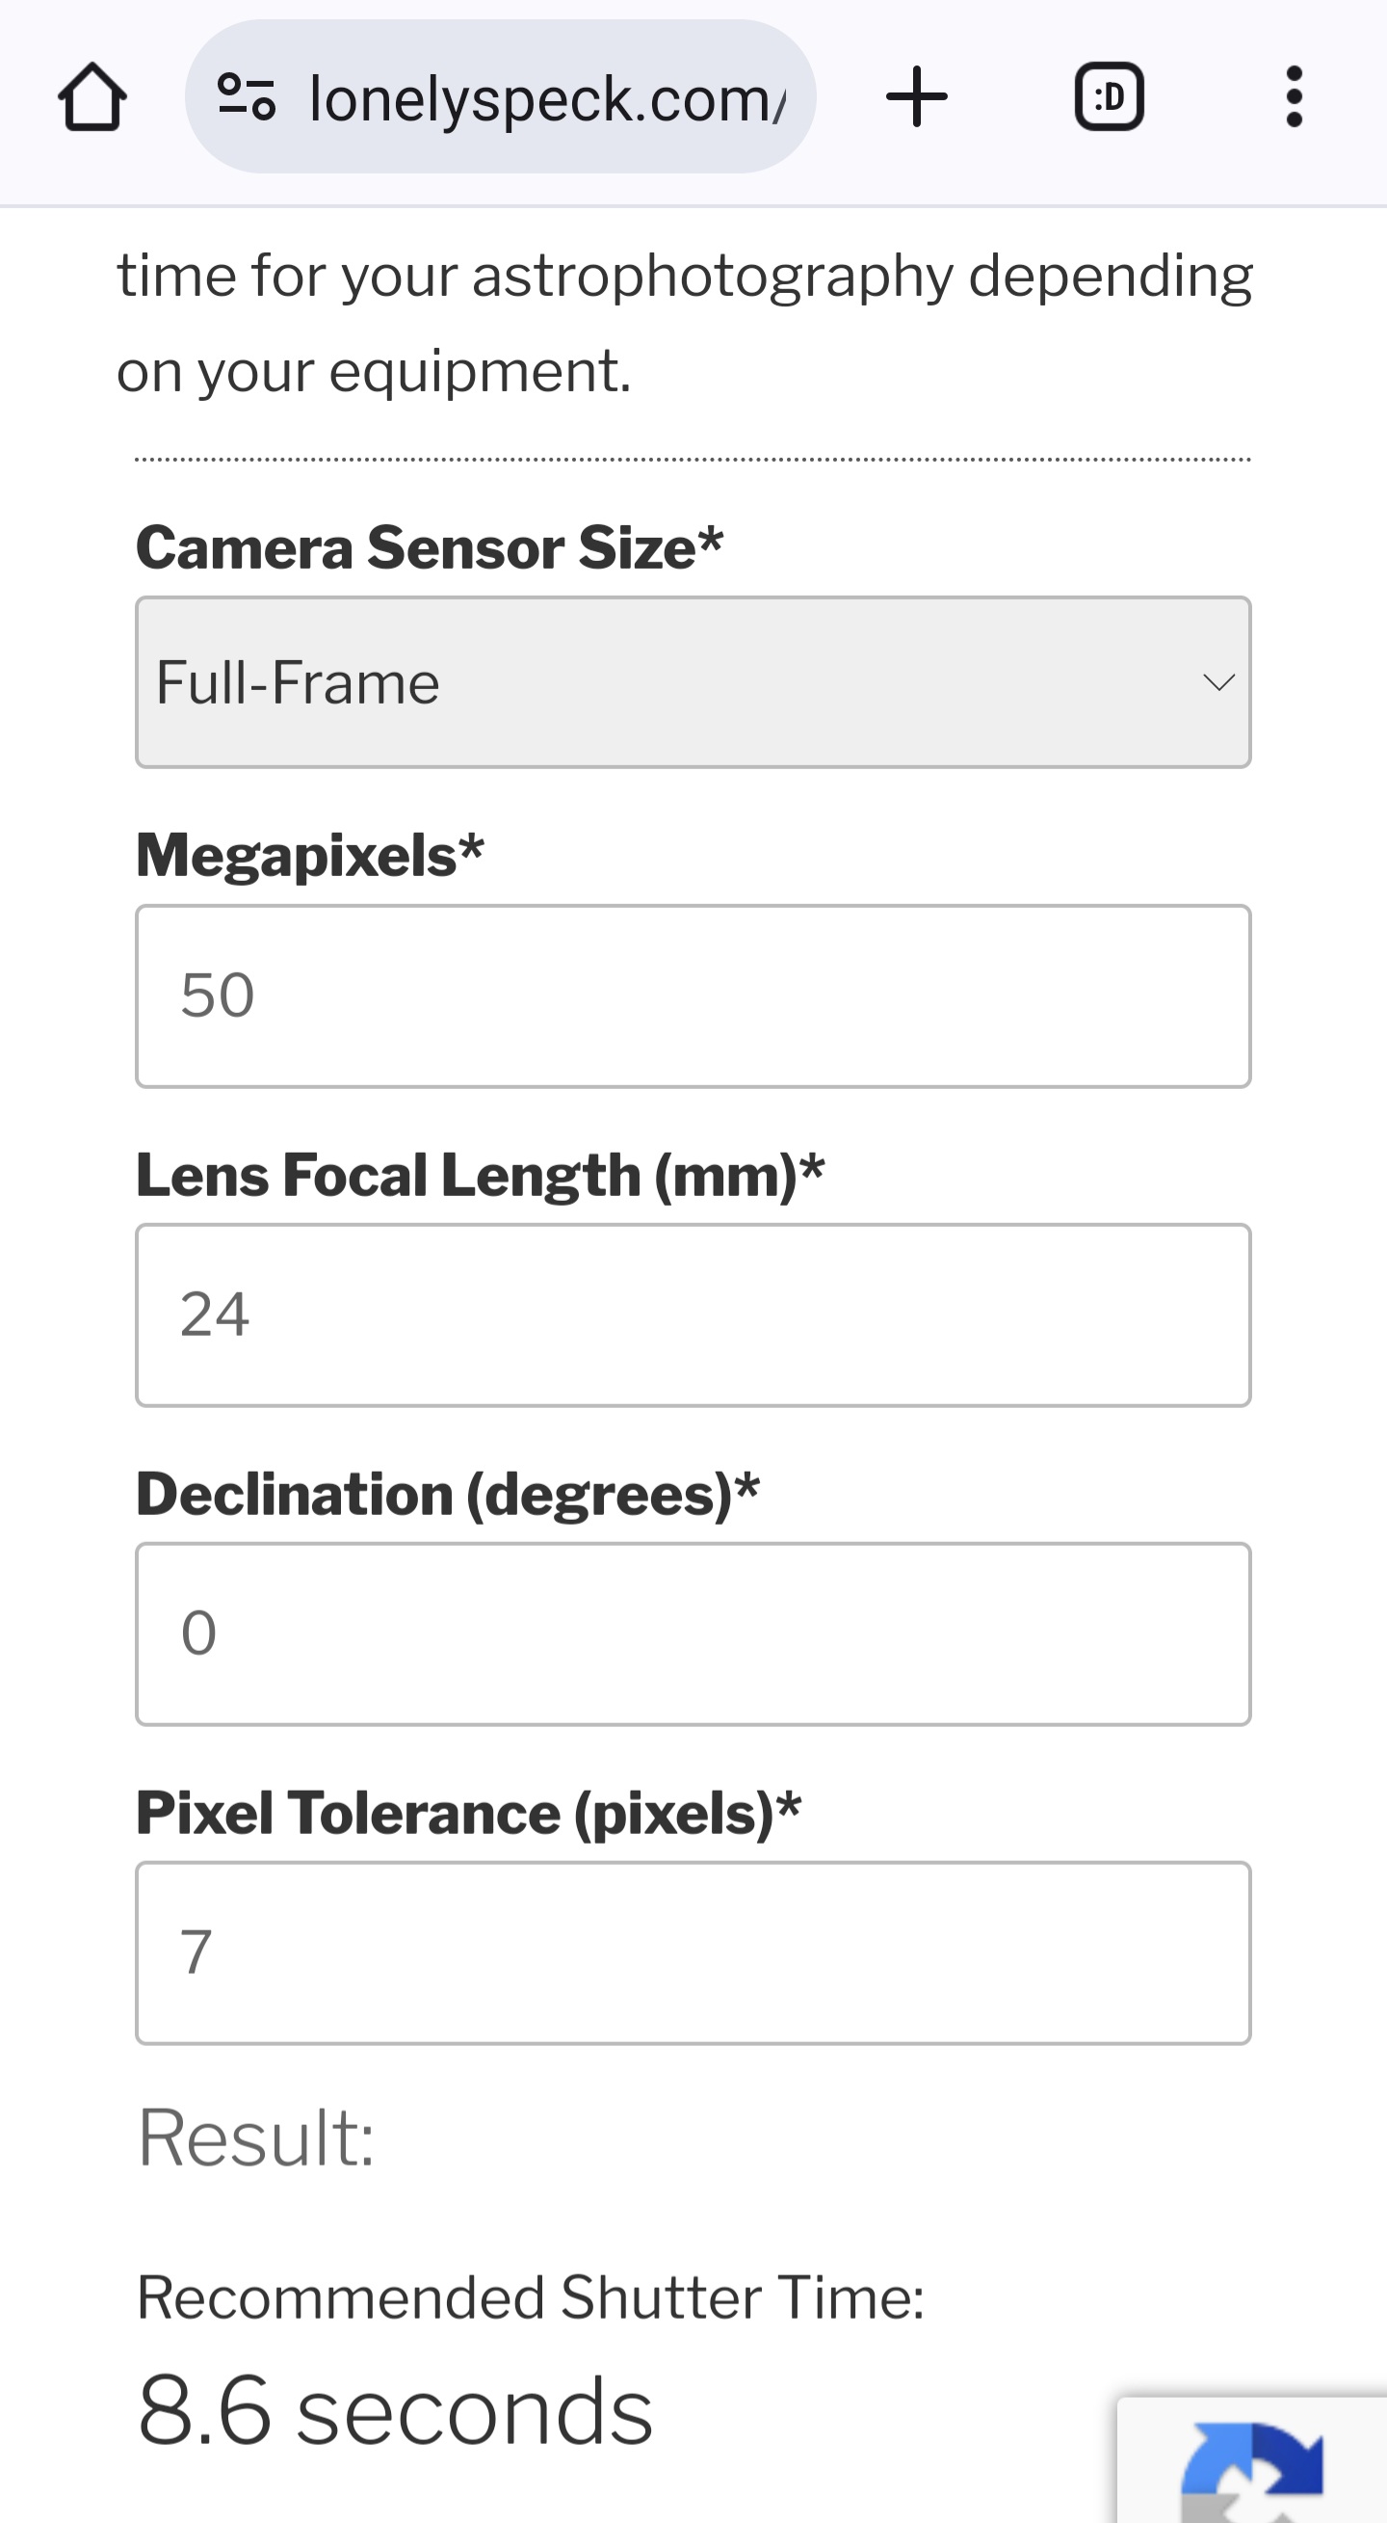The height and width of the screenshot is (2523, 1387).
Task: Tap the Megapixels label
Action: click(x=309, y=855)
